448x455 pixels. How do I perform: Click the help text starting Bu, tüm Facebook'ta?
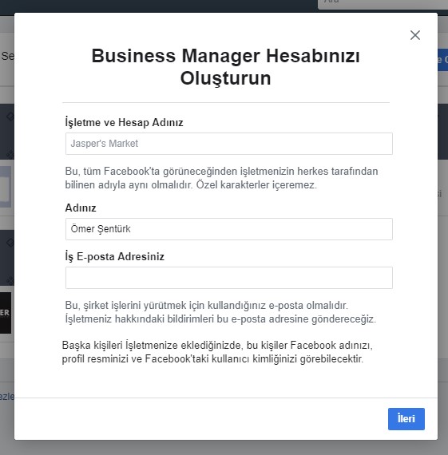[x=221, y=178]
